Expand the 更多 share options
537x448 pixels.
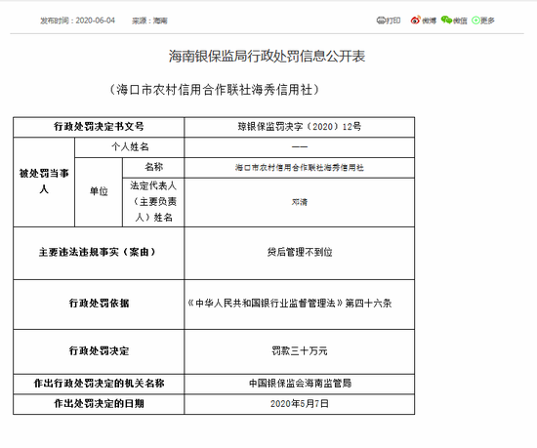tap(487, 20)
